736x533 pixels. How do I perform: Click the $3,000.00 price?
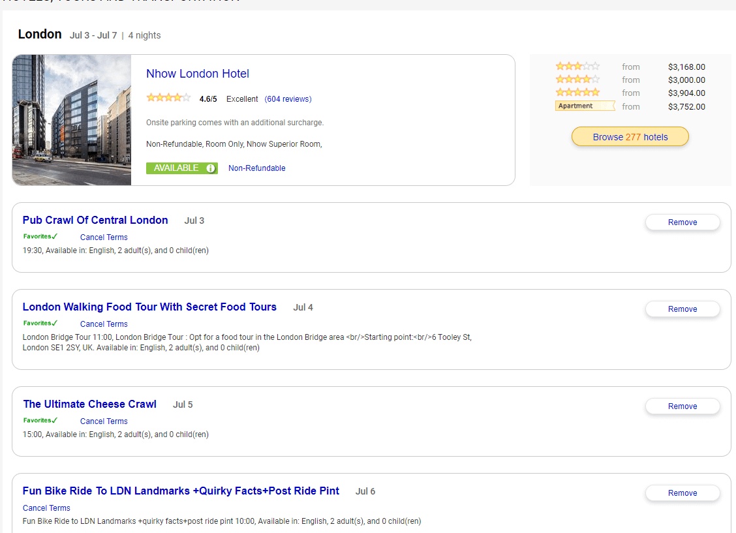pyautogui.click(x=686, y=80)
